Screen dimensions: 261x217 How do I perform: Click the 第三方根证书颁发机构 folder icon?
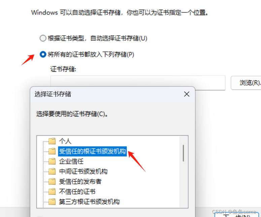point(52,202)
